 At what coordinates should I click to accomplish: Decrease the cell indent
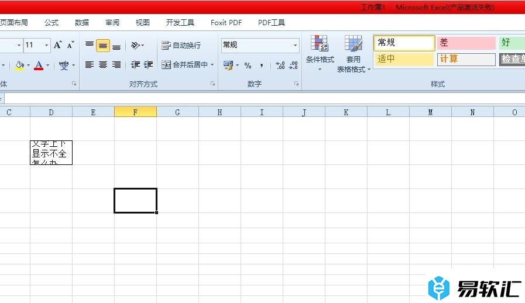[x=135, y=64]
